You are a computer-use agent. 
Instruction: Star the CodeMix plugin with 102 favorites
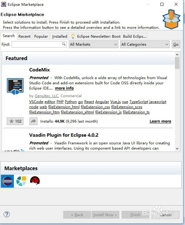15,121
